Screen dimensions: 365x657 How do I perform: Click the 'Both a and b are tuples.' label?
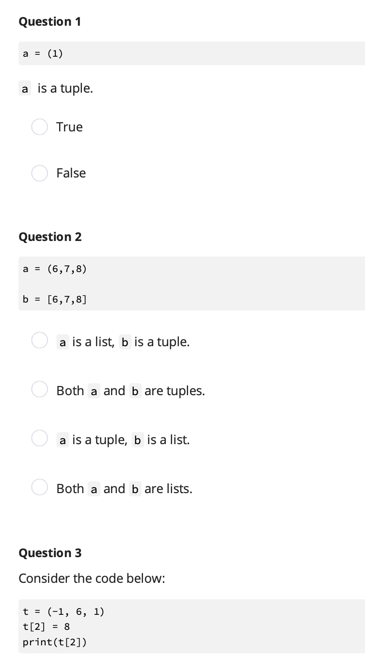(130, 391)
